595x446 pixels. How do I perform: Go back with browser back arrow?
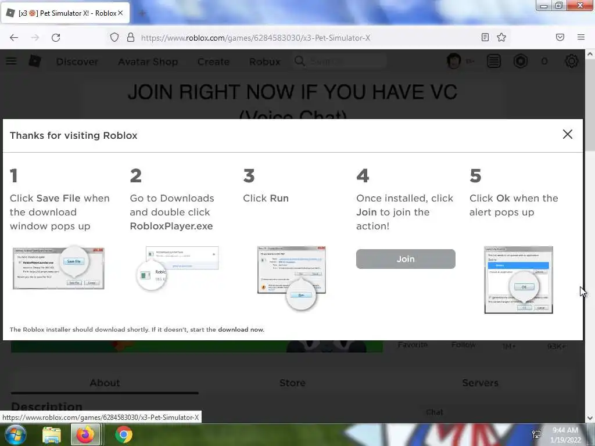pos(14,38)
